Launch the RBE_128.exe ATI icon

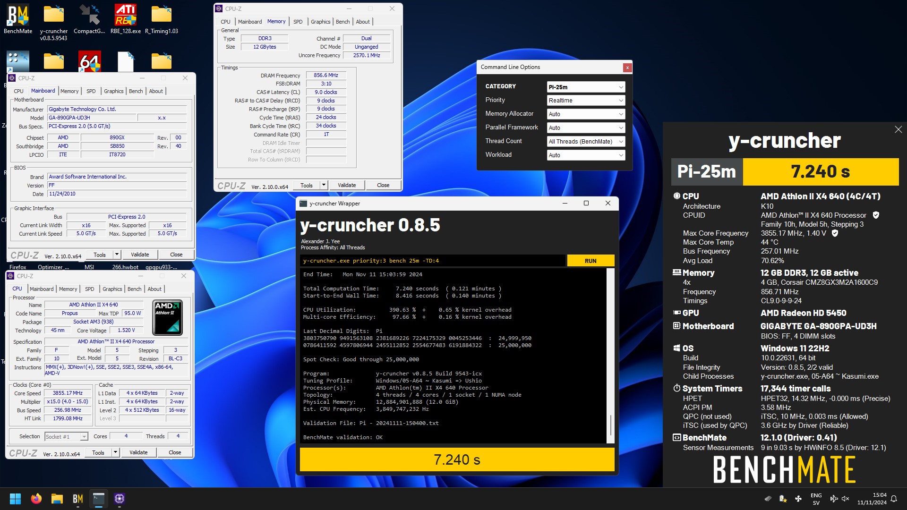(126, 19)
